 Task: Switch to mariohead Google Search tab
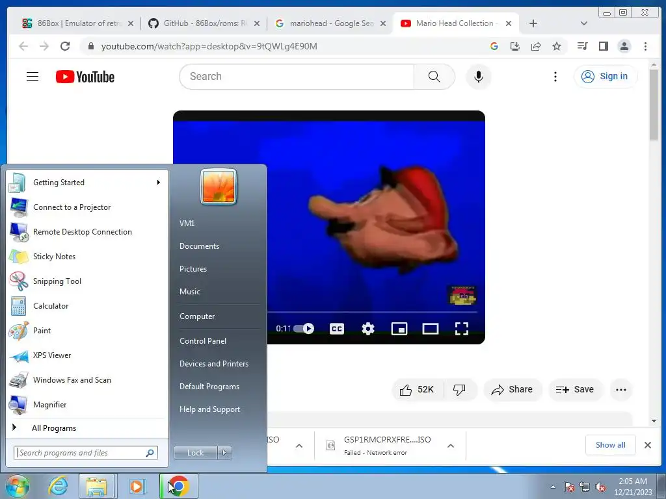pyautogui.click(x=331, y=23)
